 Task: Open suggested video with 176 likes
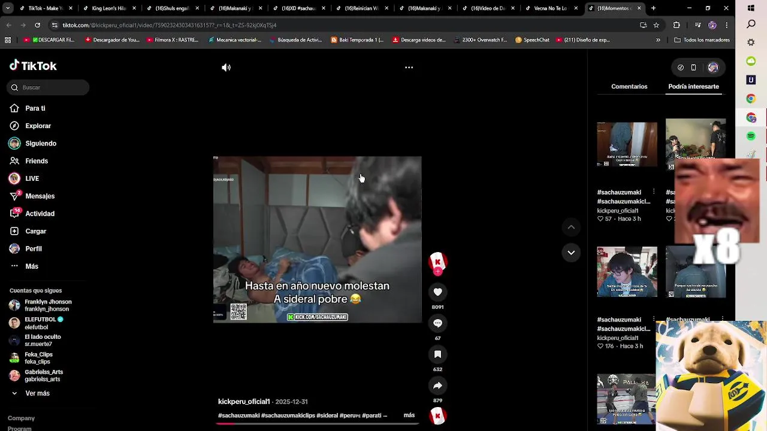(627, 272)
